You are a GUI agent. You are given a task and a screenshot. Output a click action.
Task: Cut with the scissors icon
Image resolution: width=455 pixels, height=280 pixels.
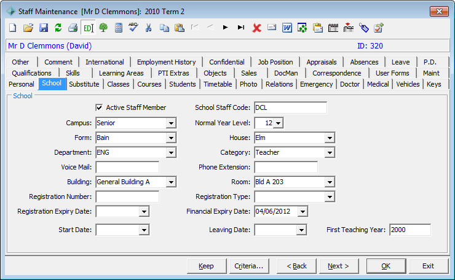coord(149,28)
